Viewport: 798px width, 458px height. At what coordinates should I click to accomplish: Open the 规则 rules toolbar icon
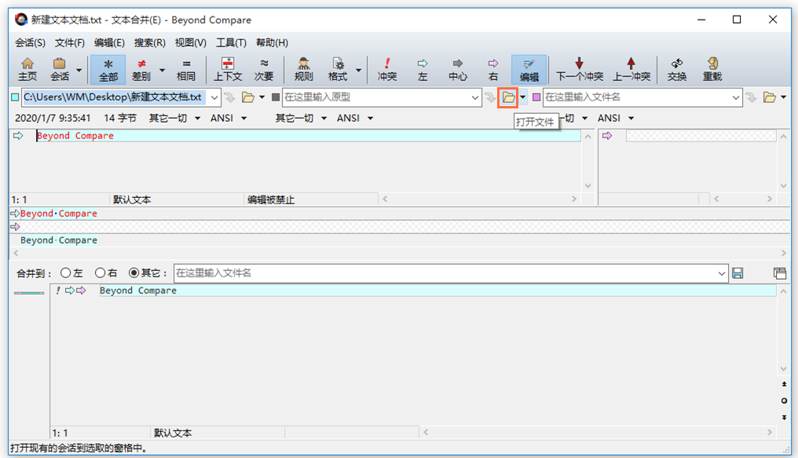pyautogui.click(x=303, y=69)
